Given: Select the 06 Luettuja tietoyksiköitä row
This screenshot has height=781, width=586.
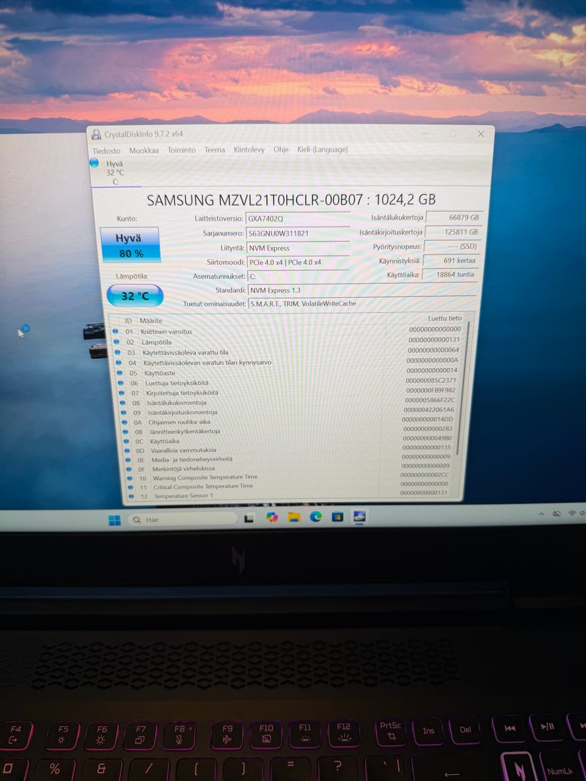Looking at the screenshot, I should click(288, 382).
